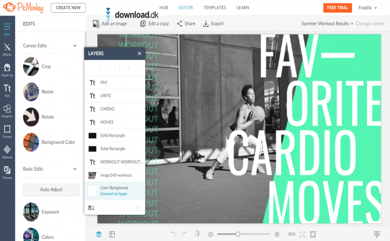Viewport: 390px width, 241px height.
Task: Click the Free Trial button
Action: [337, 8]
